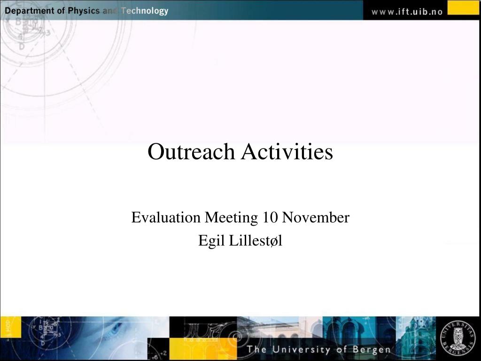The height and width of the screenshot is (361, 481).
Task: Click 'The University of Bergen' footer text
Action: click(319, 349)
